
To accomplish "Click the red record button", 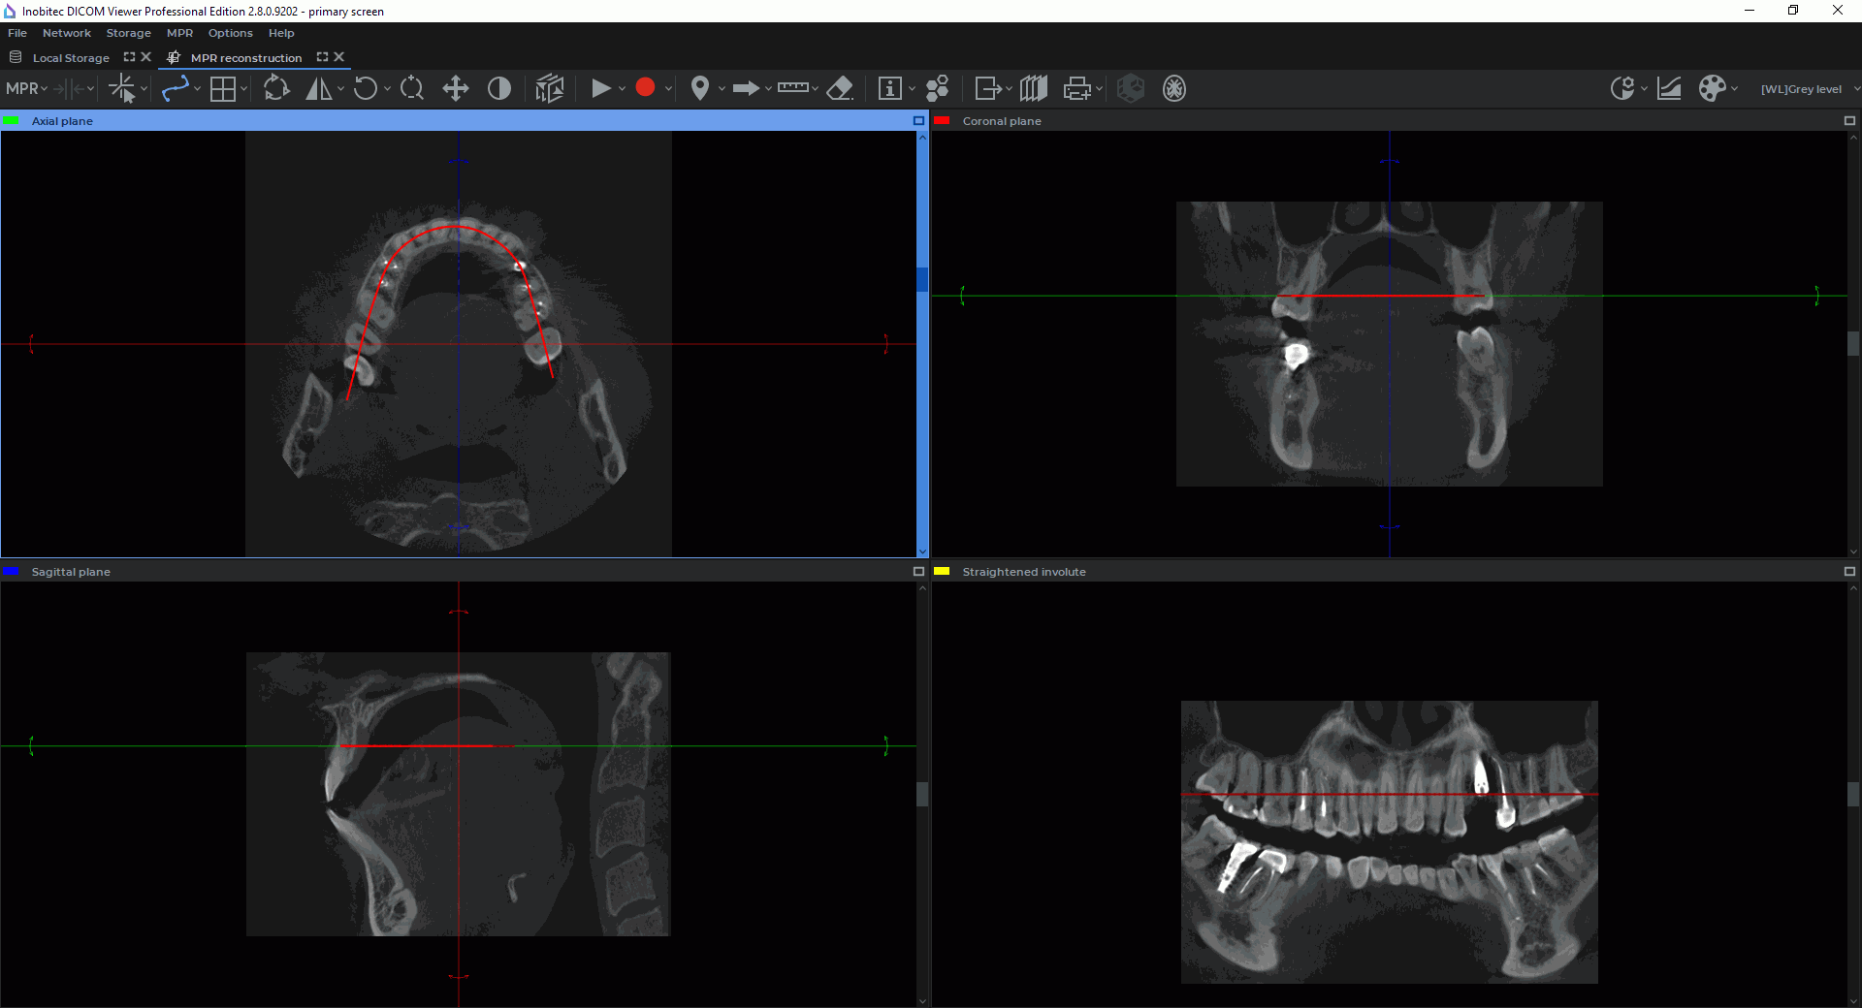I will (x=646, y=88).
